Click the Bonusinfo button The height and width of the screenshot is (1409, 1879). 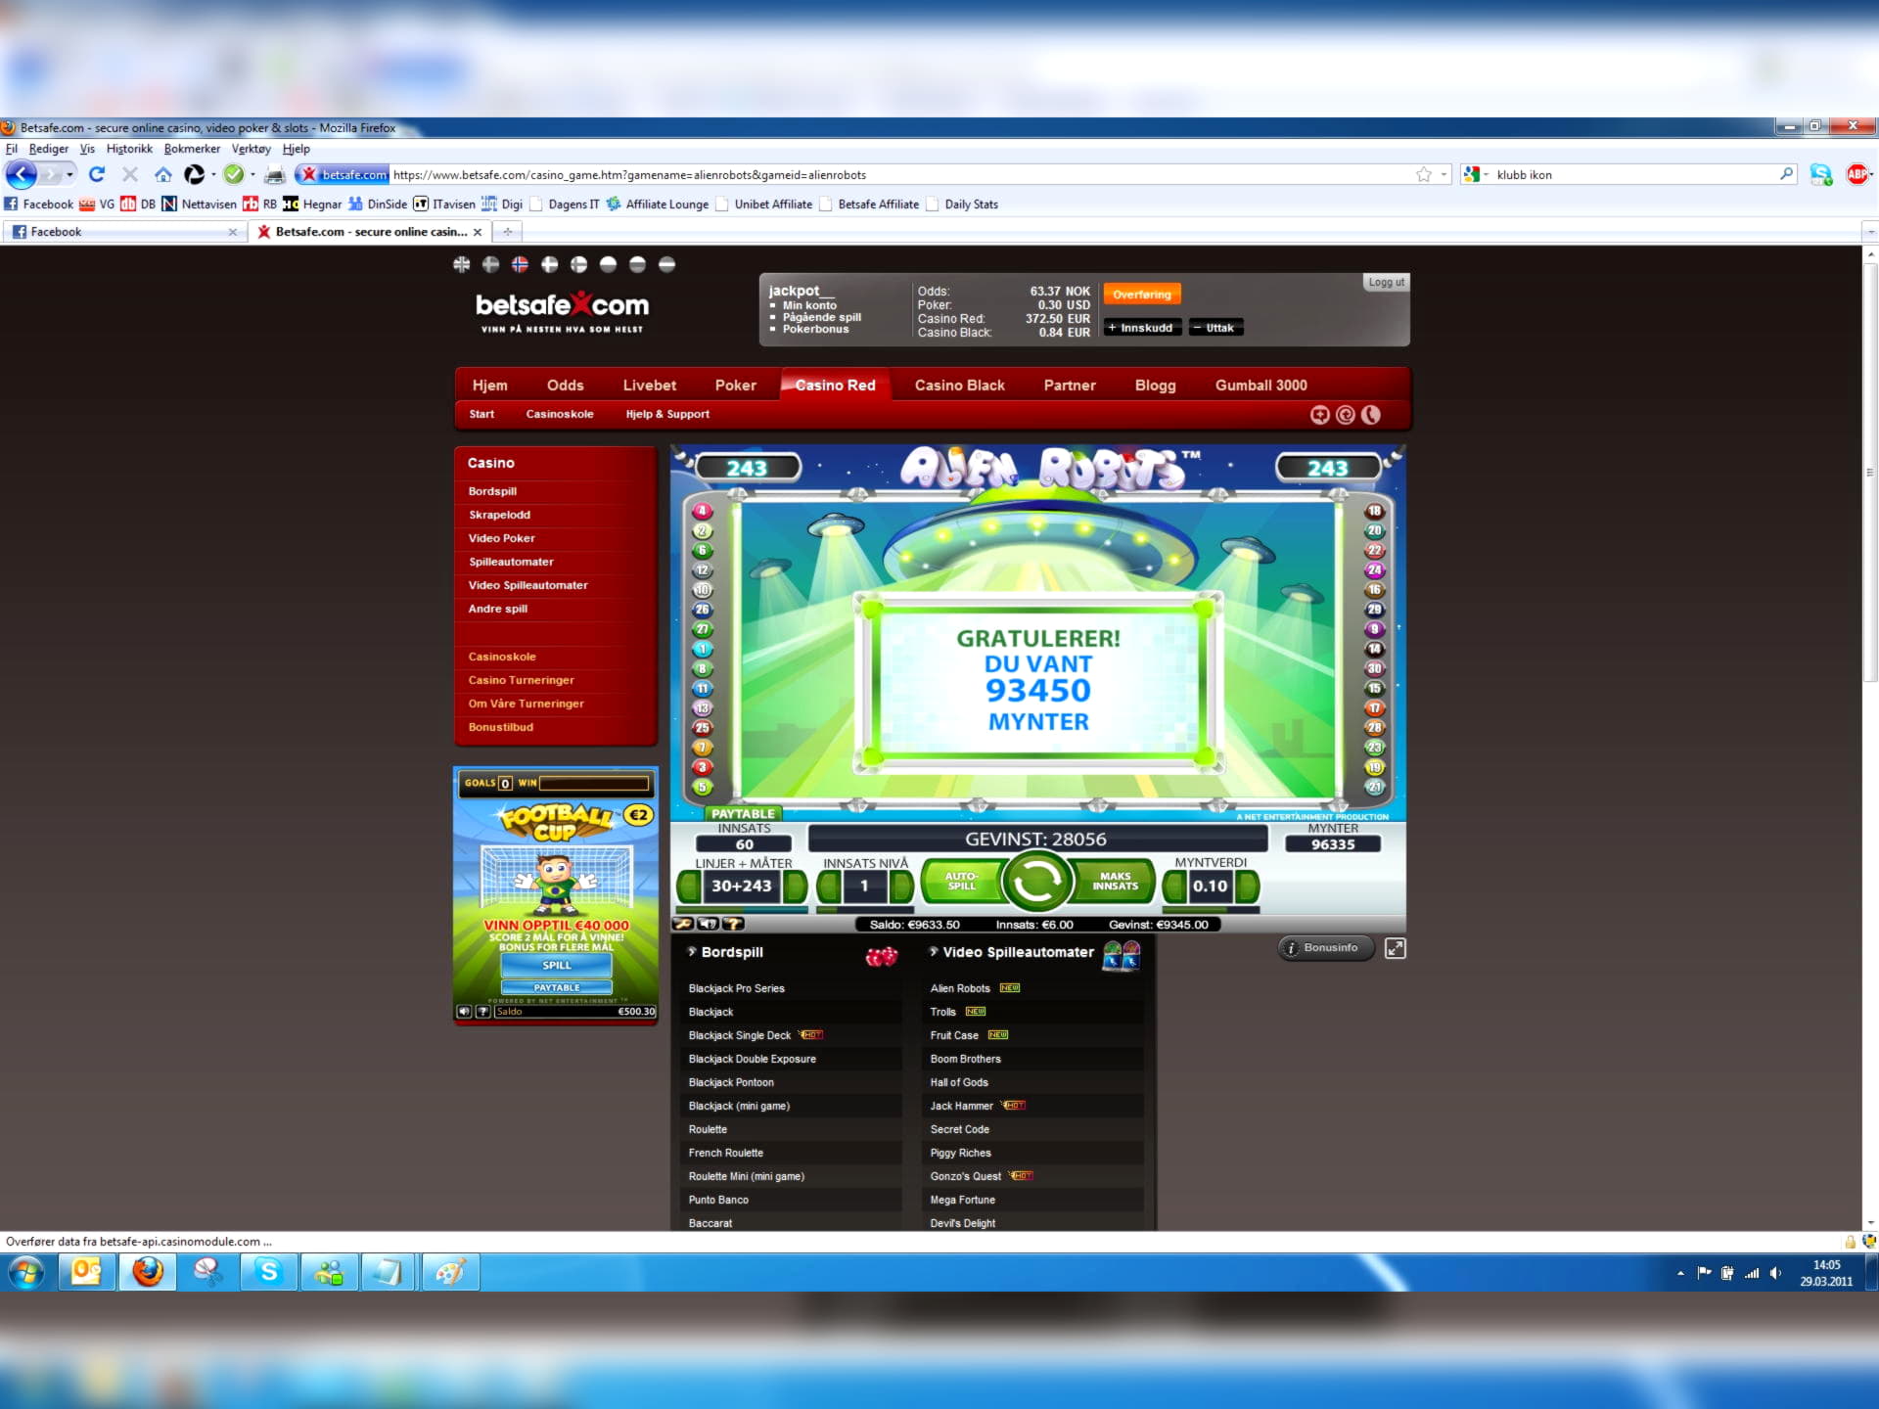click(1326, 948)
